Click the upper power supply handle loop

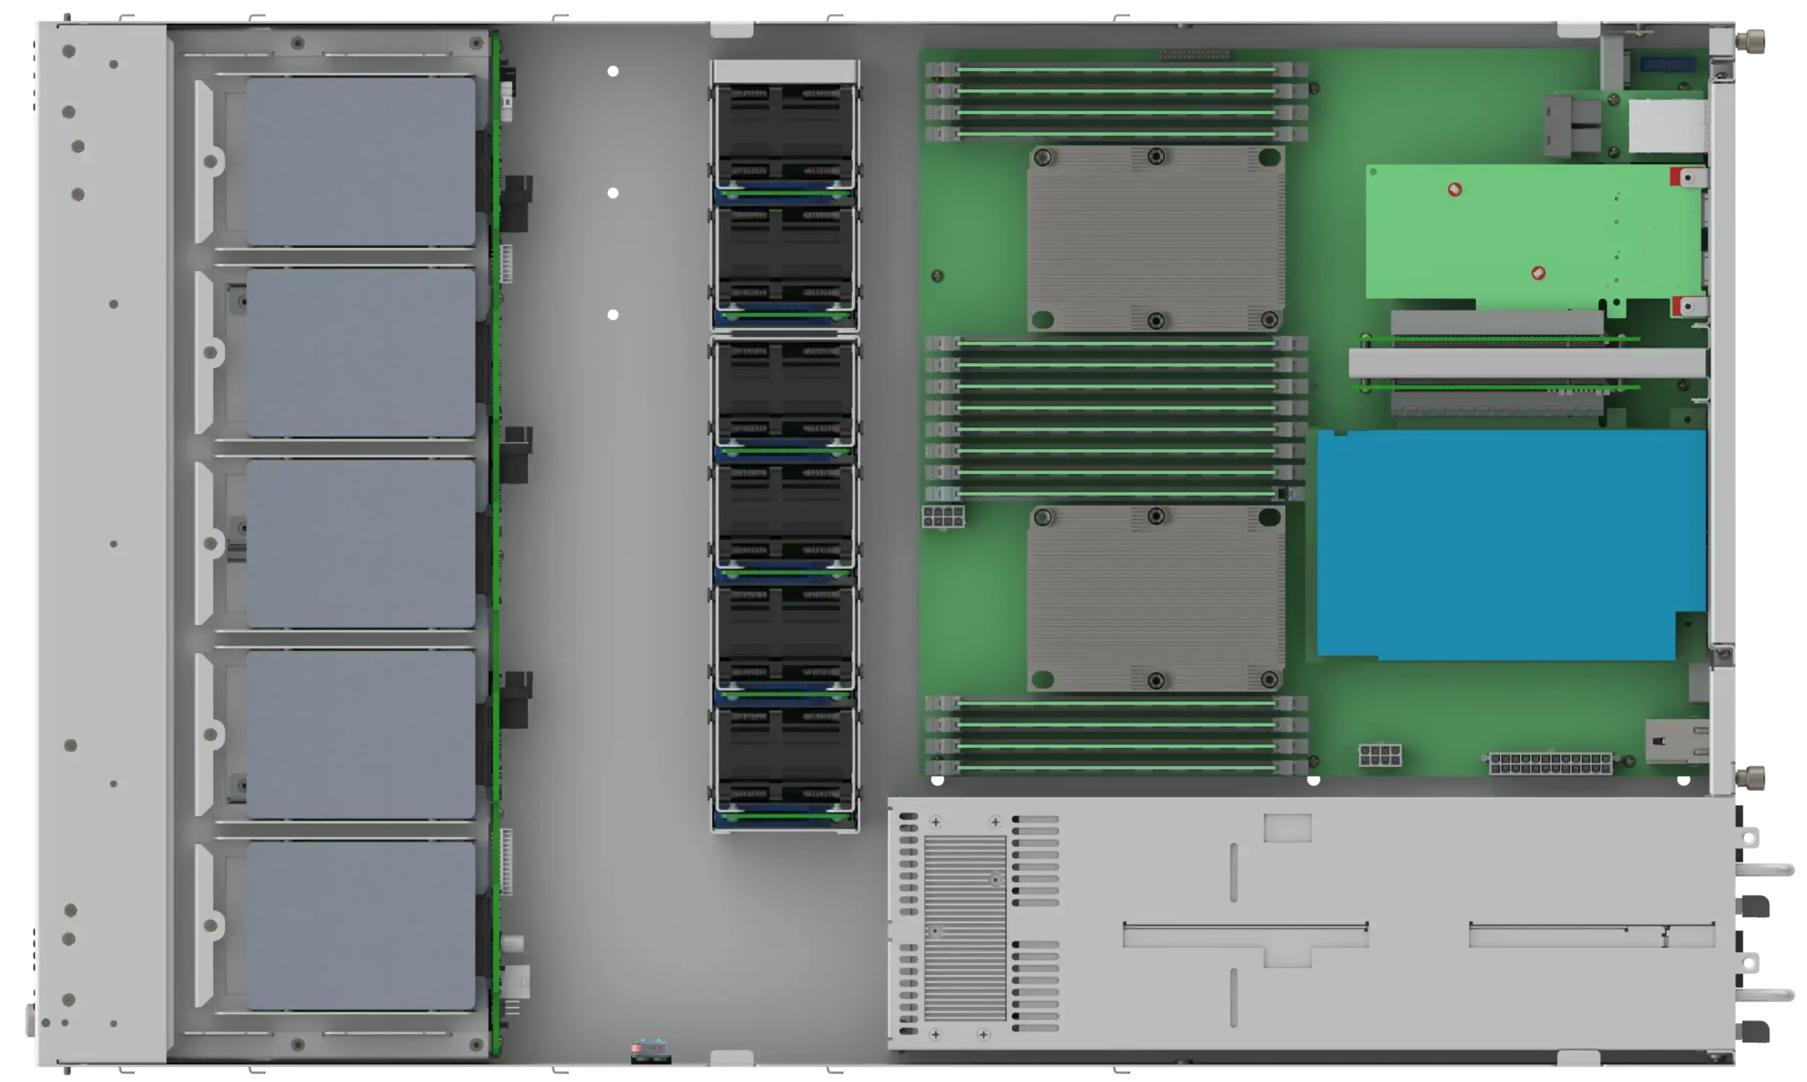1765,869
